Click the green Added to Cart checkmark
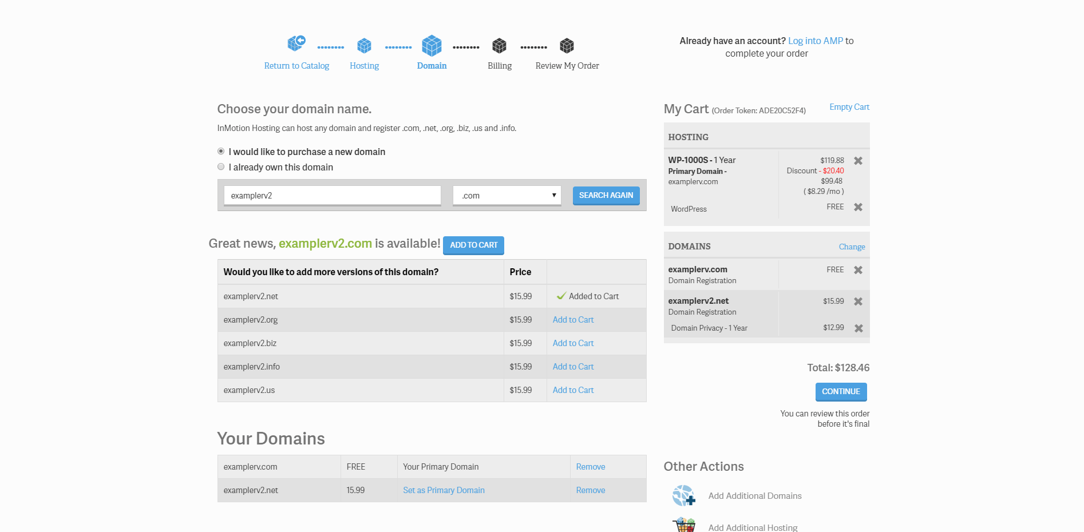The width and height of the screenshot is (1084, 532). (561, 296)
